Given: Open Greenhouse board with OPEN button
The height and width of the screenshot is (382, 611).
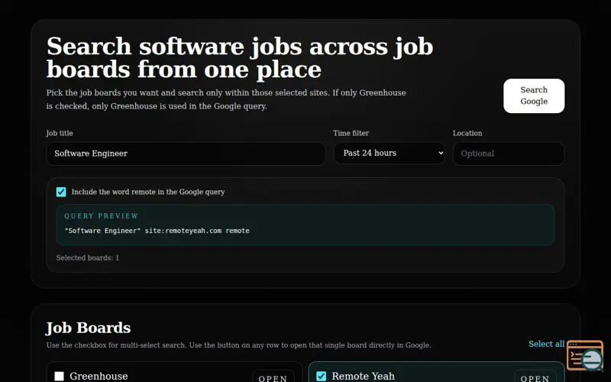Looking at the screenshot, I should click(273, 377).
